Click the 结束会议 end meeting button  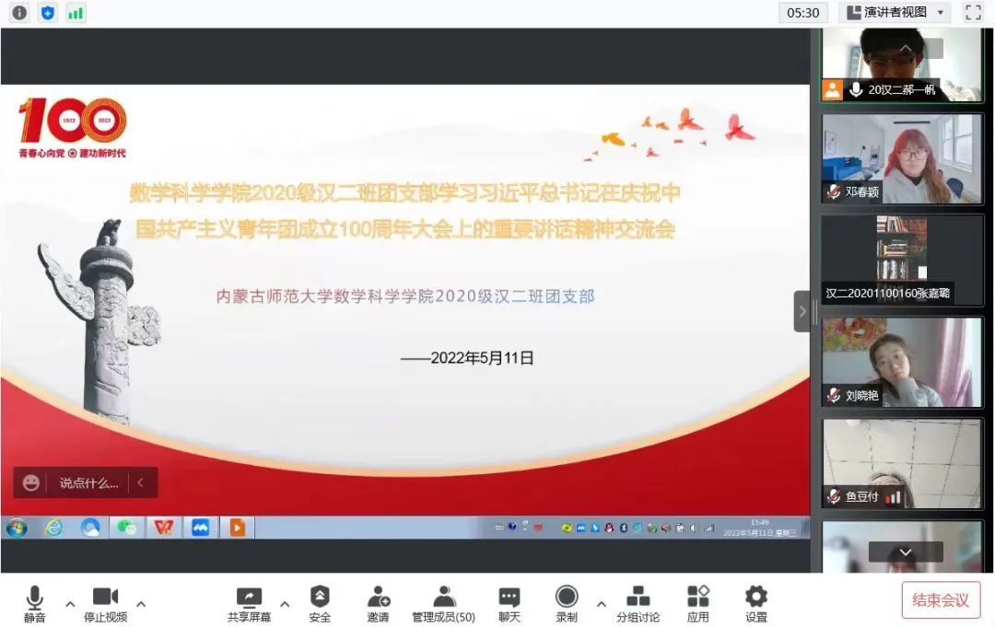940,600
